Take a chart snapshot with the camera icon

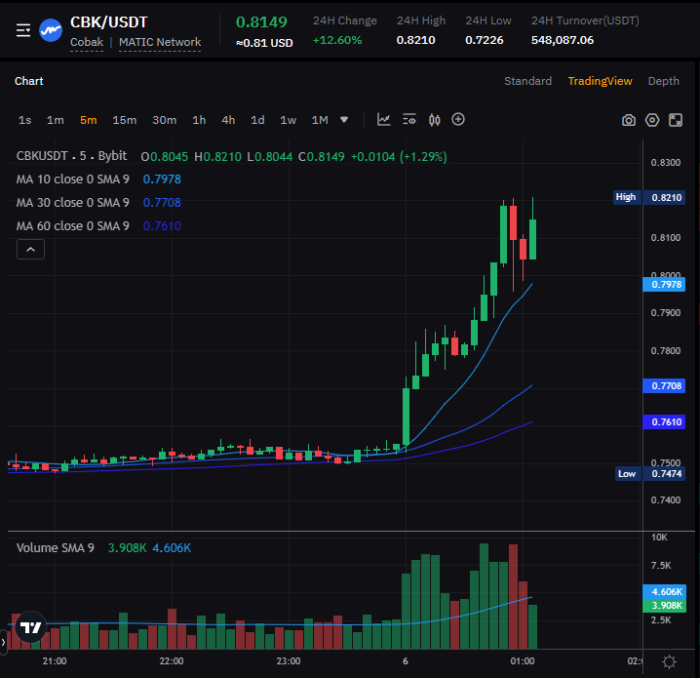(x=629, y=120)
